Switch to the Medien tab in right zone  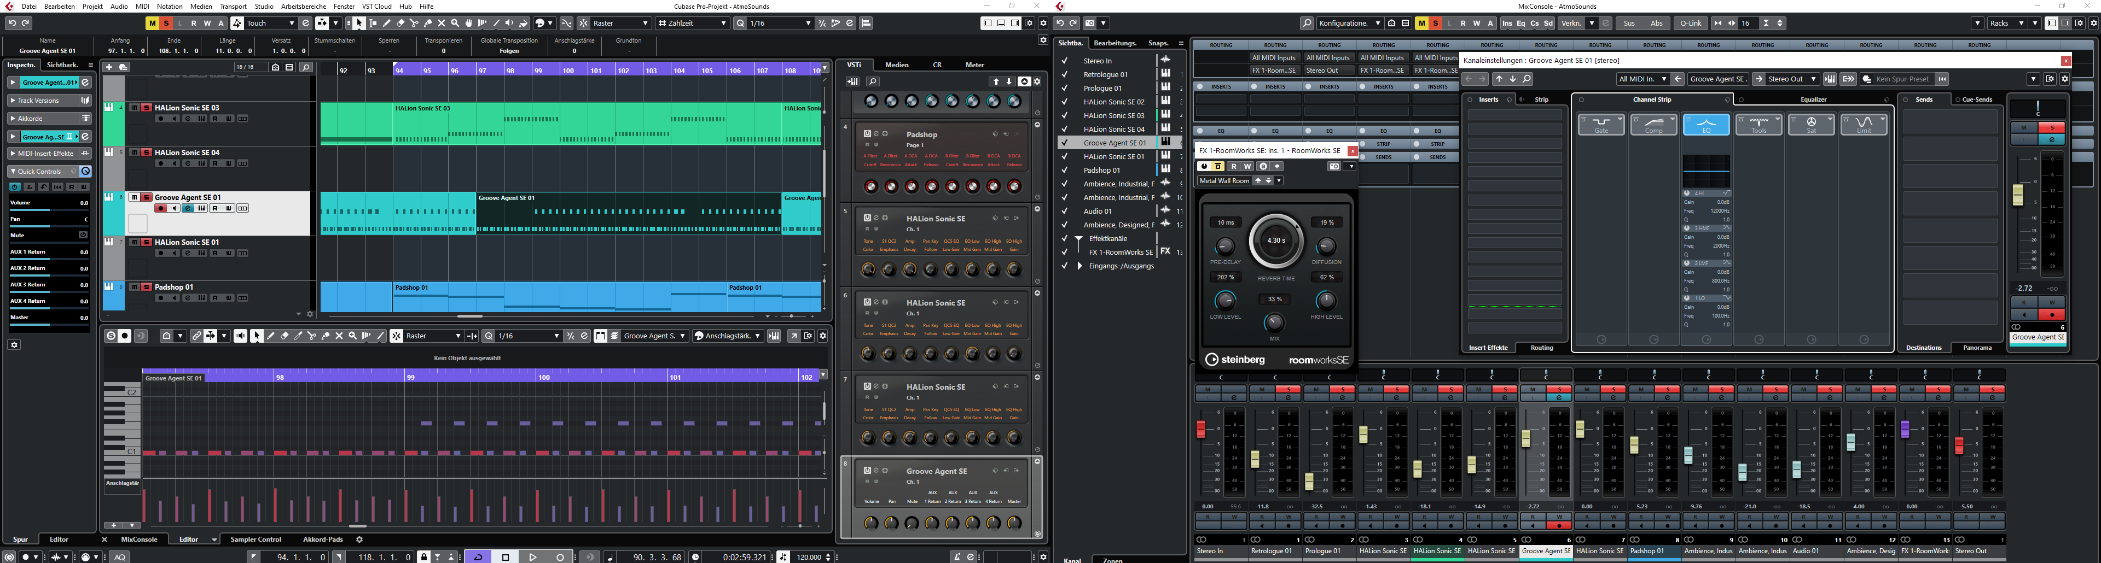click(896, 65)
